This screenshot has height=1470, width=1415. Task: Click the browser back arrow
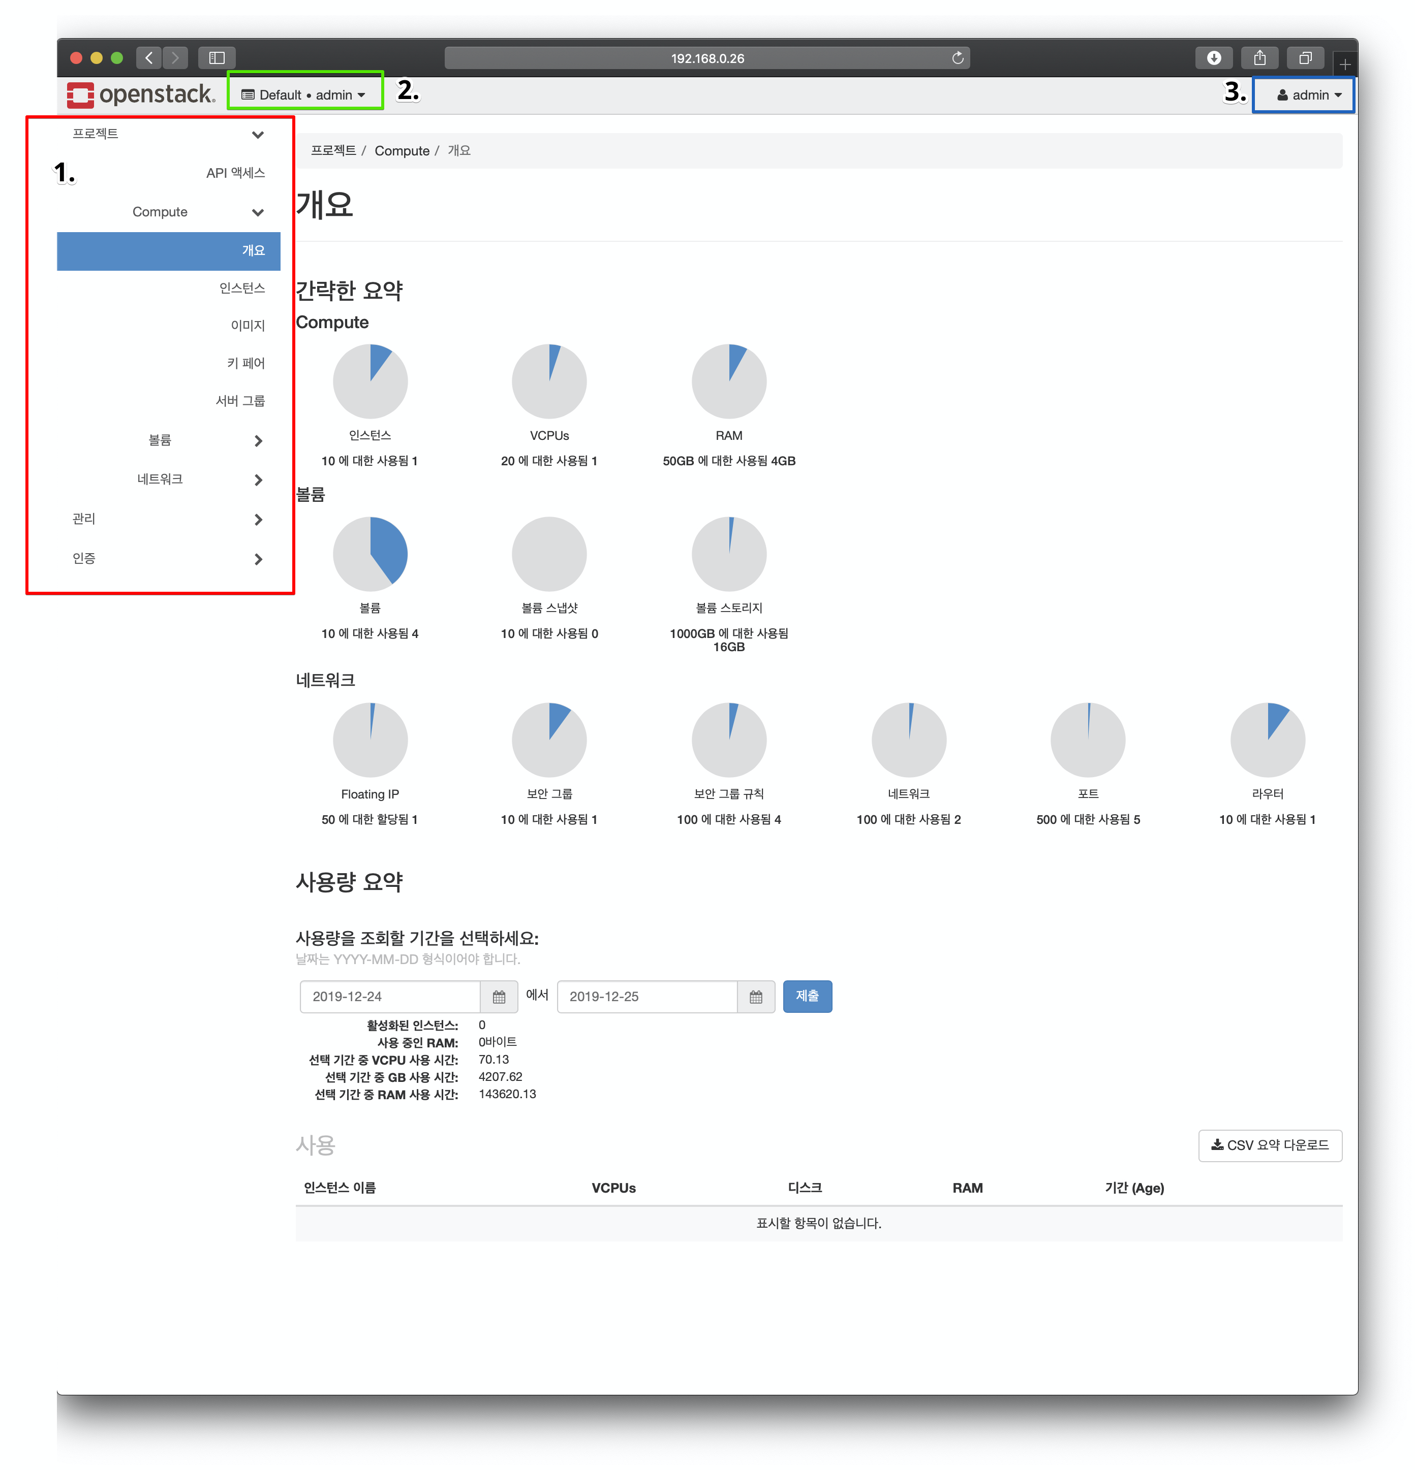point(148,58)
